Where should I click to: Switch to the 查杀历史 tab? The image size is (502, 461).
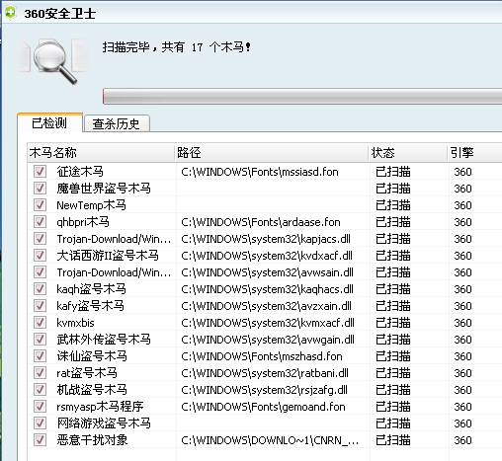(x=117, y=124)
